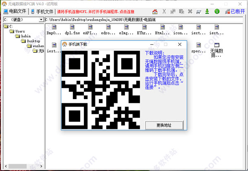Click the file path address field
Screen dimensions: 248x171
click(x=143, y=19)
